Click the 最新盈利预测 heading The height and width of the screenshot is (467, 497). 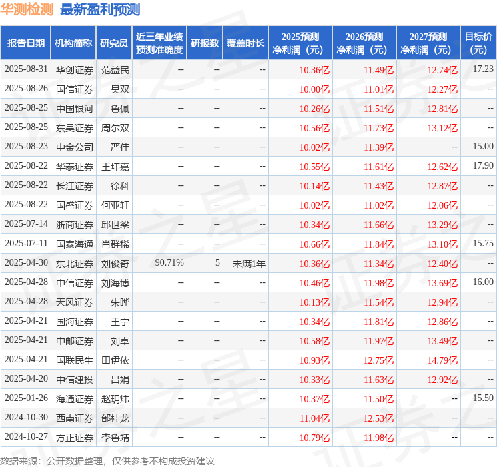pyautogui.click(x=100, y=9)
